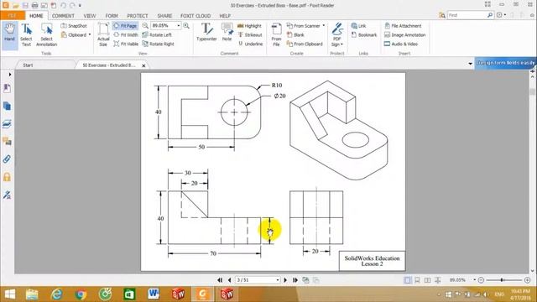This screenshot has height=302, width=537.
Task: Switch to the FORM ribbon tab
Action: [x=112, y=16]
